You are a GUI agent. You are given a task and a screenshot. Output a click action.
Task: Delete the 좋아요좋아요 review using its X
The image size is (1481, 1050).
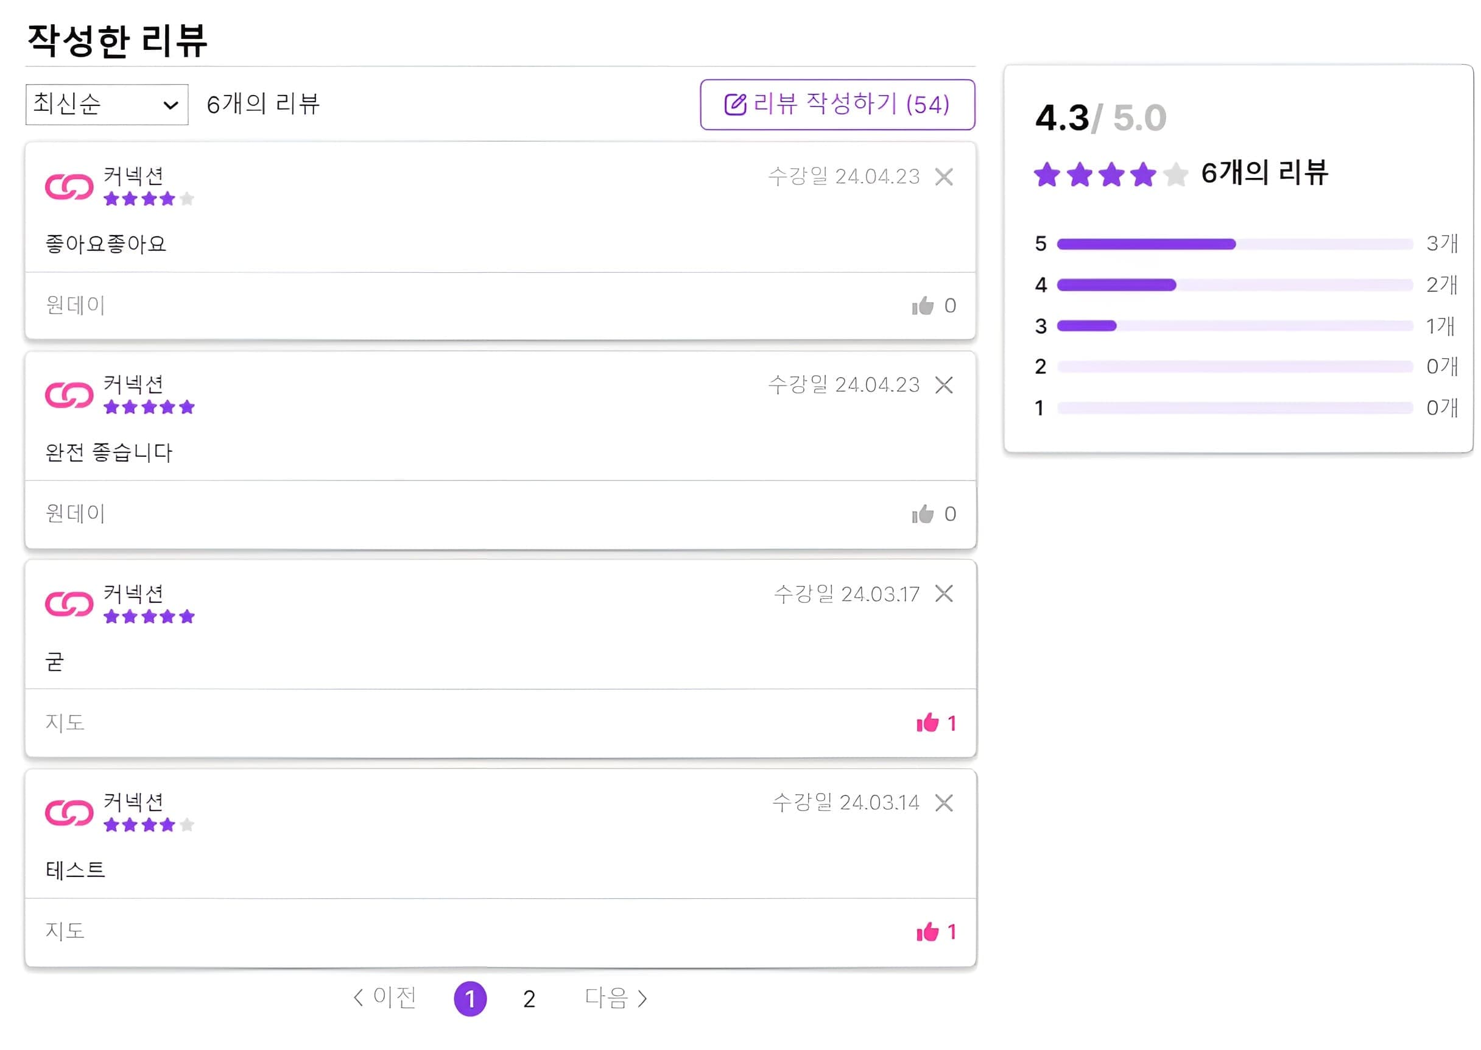(x=945, y=176)
